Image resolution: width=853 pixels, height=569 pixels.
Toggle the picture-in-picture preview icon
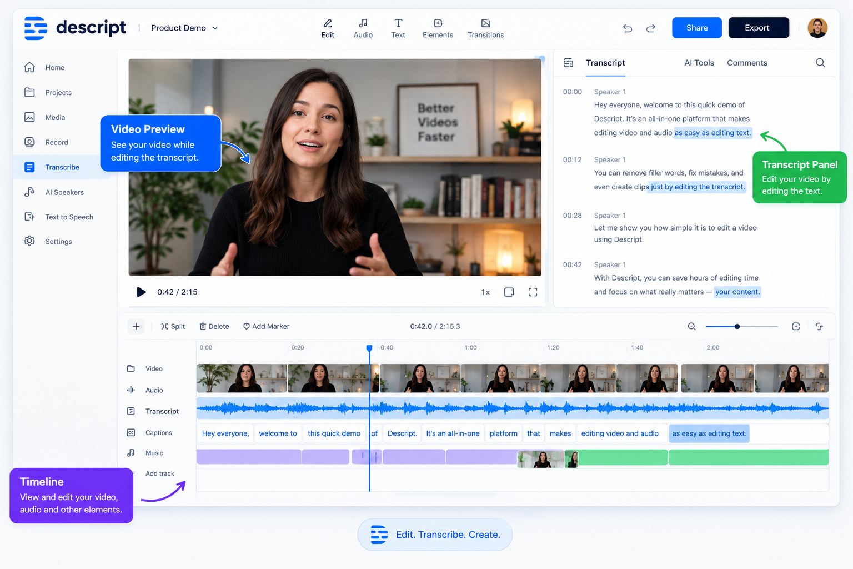pos(509,292)
